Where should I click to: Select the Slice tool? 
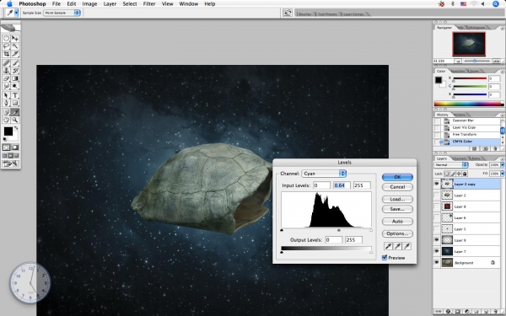15,54
